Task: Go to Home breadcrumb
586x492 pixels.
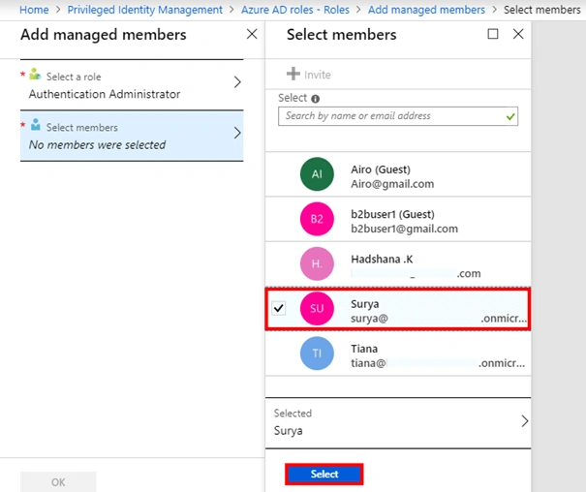Action: point(34,10)
